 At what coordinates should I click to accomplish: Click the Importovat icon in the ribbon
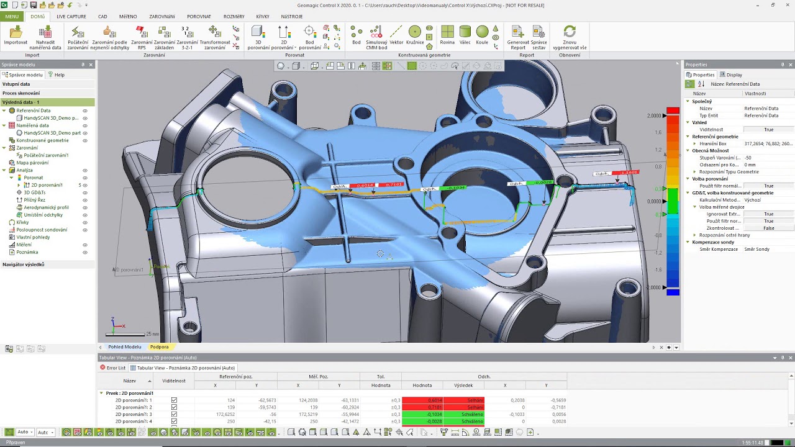[x=16, y=32]
